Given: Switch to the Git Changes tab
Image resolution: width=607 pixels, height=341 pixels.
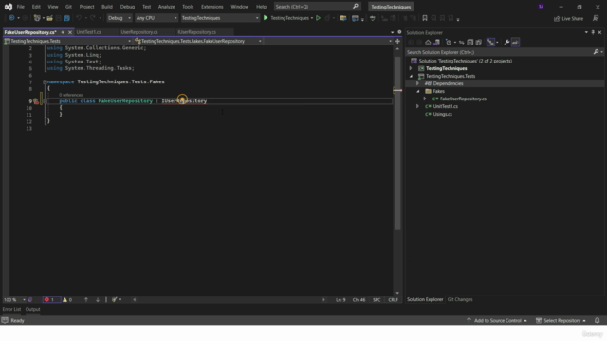Looking at the screenshot, I should (460, 299).
